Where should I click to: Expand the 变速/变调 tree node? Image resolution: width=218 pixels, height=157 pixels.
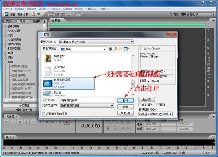point(5,31)
